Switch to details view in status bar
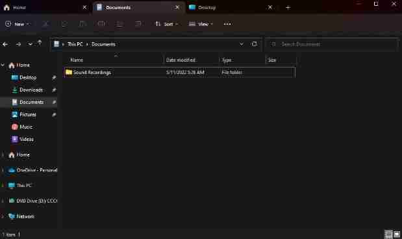The height and width of the screenshot is (239, 402). (x=388, y=234)
